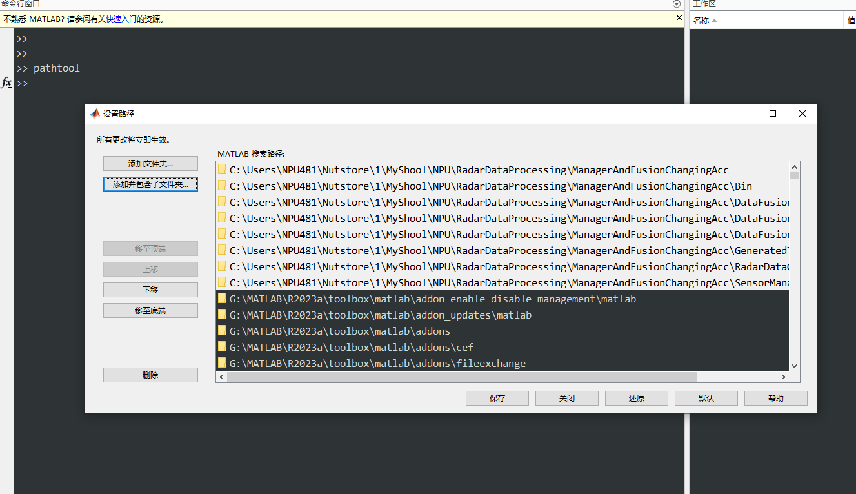Screen dimensions: 856x494
Task: Click the MATLAB logo in 设置路径 title bar
Action: (x=95, y=114)
